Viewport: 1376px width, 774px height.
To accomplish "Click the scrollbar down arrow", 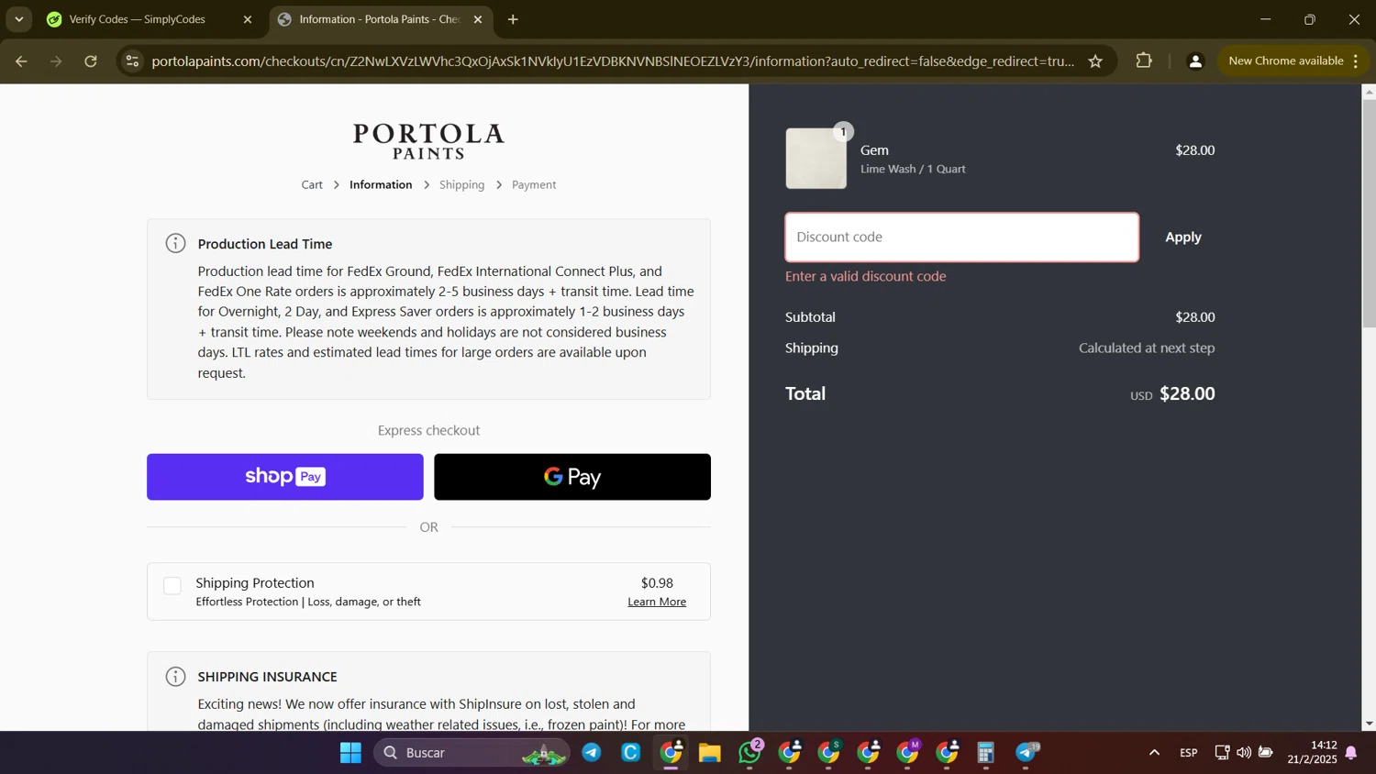I will tap(1369, 724).
